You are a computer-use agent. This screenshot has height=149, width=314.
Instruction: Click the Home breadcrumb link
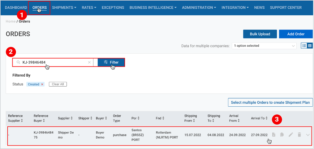tap(10, 21)
